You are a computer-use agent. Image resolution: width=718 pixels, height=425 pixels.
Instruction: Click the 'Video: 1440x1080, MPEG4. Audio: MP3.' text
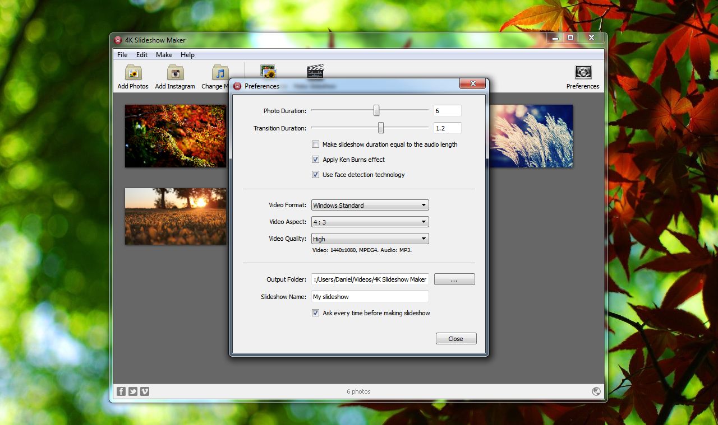click(362, 250)
